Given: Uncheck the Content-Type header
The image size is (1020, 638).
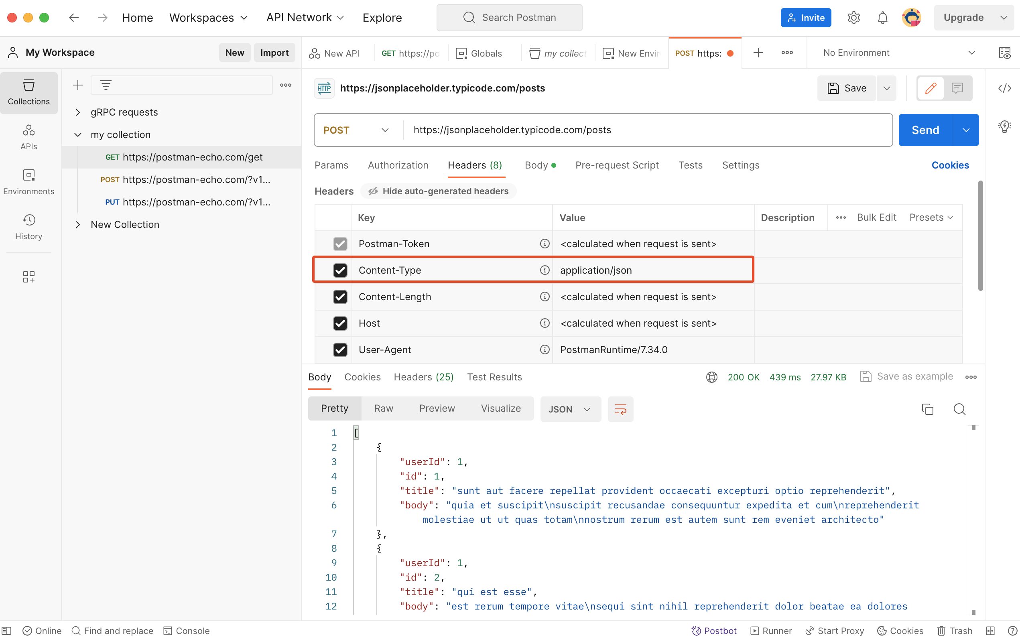Looking at the screenshot, I should (340, 270).
